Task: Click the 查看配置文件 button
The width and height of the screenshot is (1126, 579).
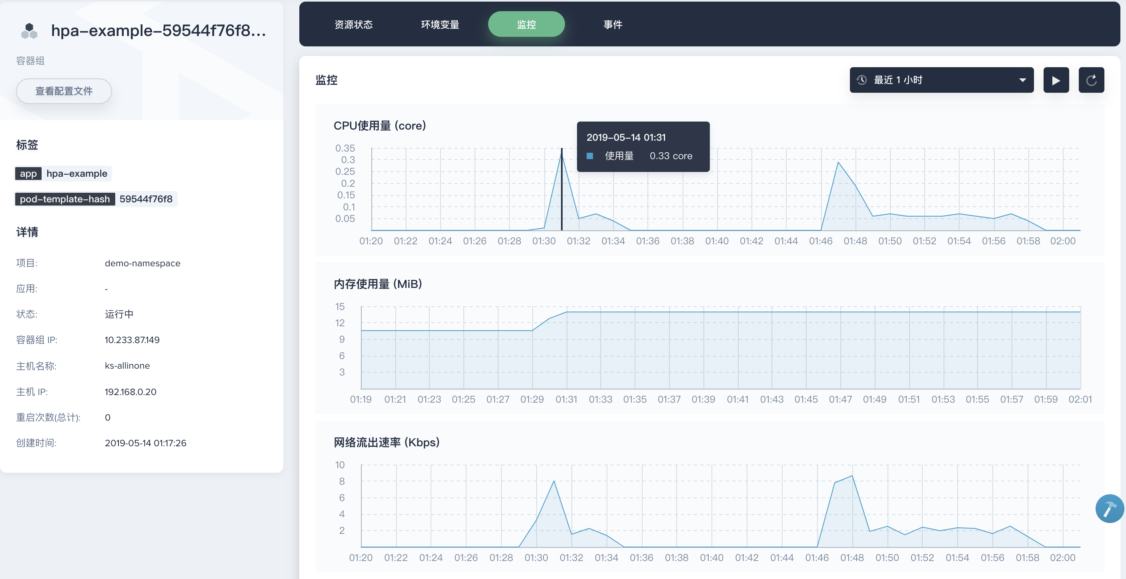Action: pos(64,91)
